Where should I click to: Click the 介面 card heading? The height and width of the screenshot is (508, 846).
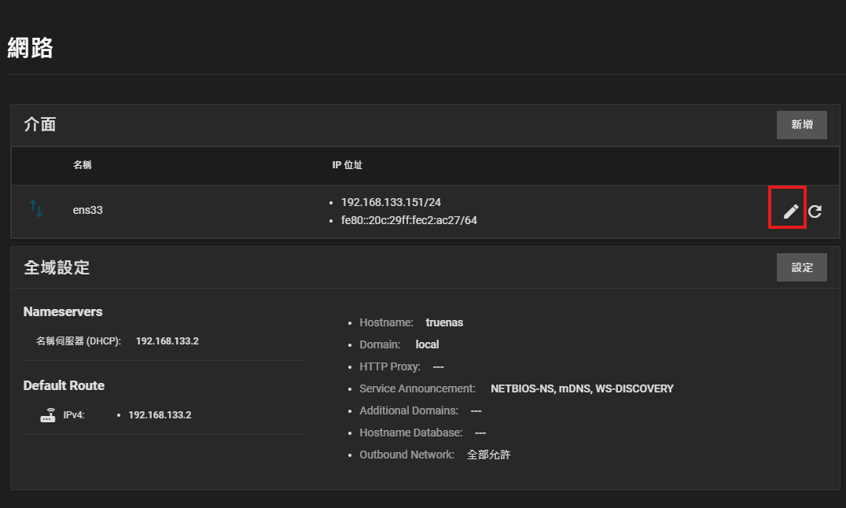[x=40, y=124]
